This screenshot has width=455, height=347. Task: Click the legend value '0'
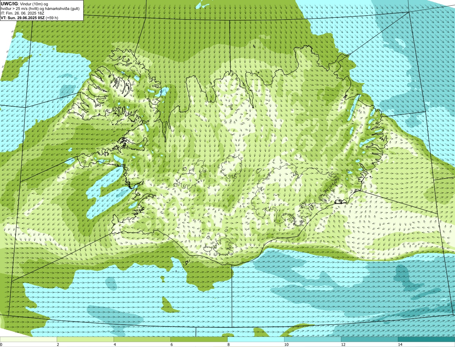tap(1, 345)
